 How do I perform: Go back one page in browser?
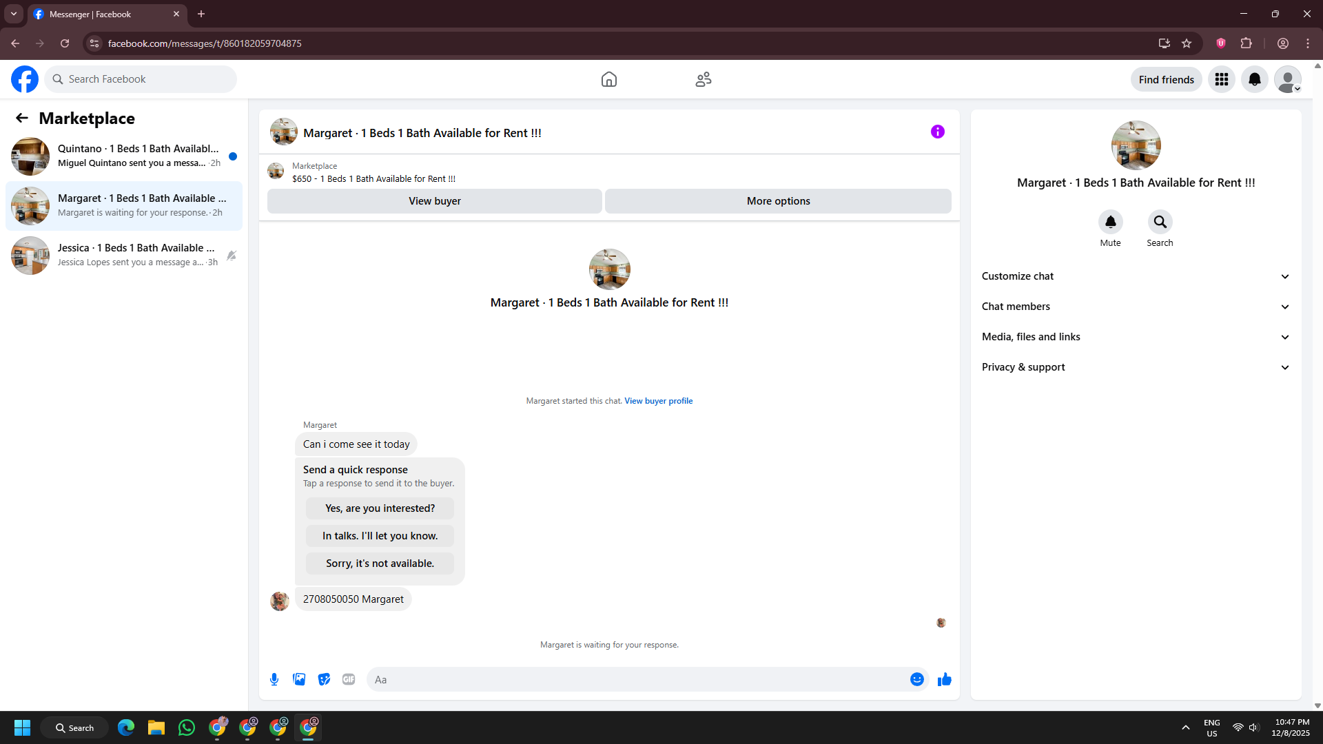(x=15, y=43)
